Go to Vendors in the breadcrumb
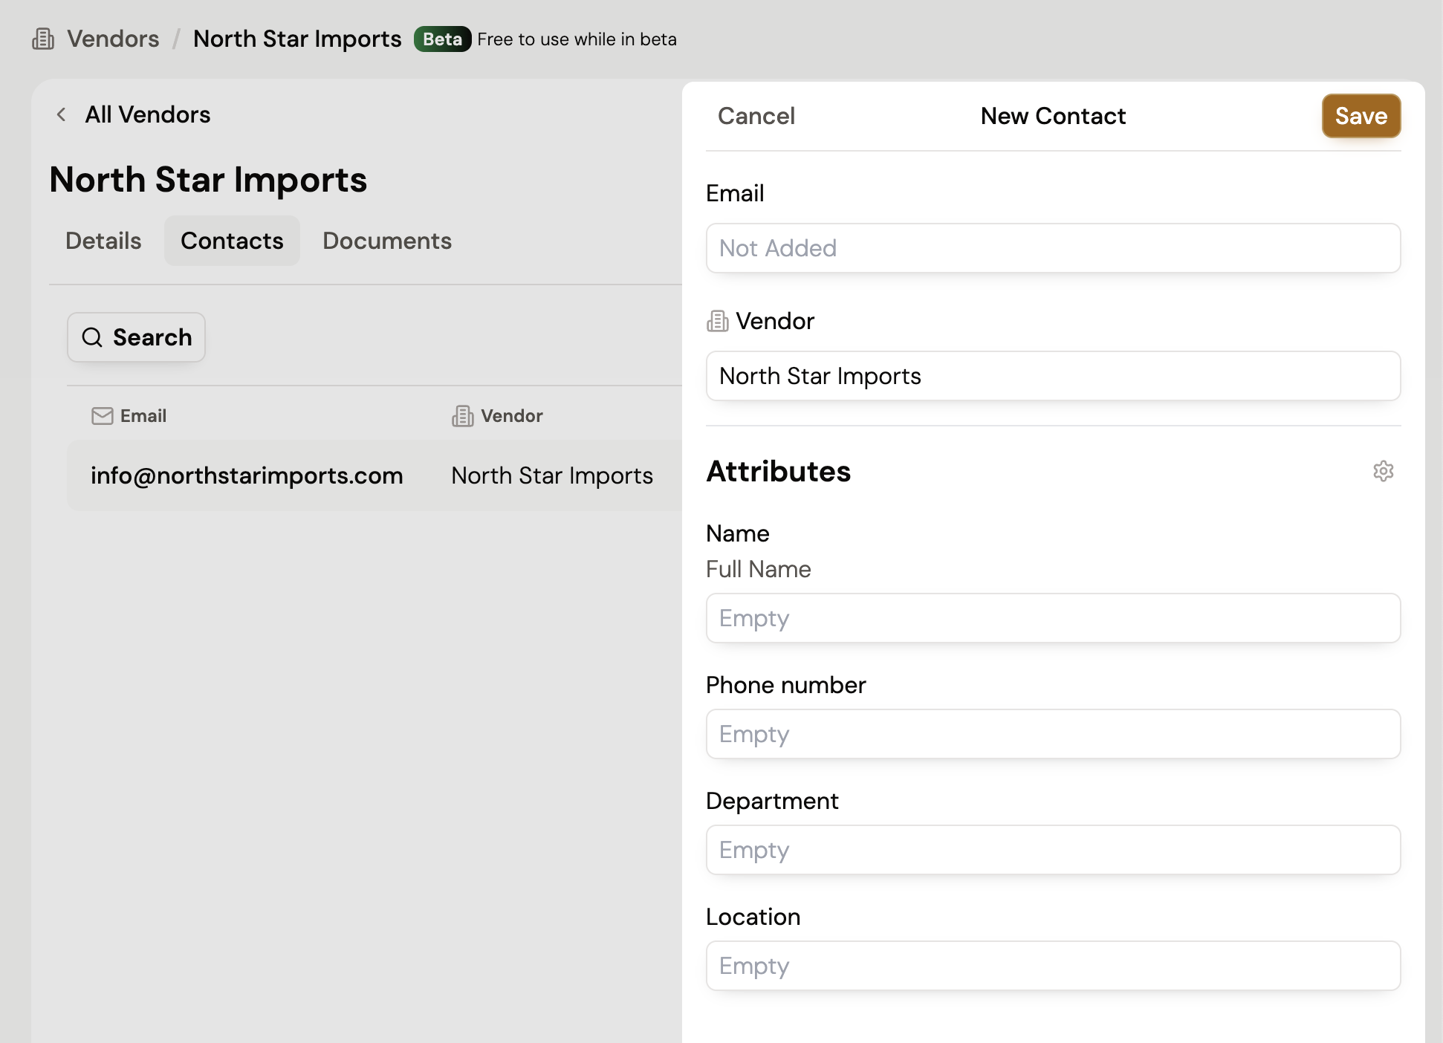 click(113, 39)
